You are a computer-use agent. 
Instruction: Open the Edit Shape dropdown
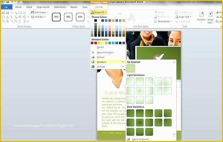tap(39, 12)
